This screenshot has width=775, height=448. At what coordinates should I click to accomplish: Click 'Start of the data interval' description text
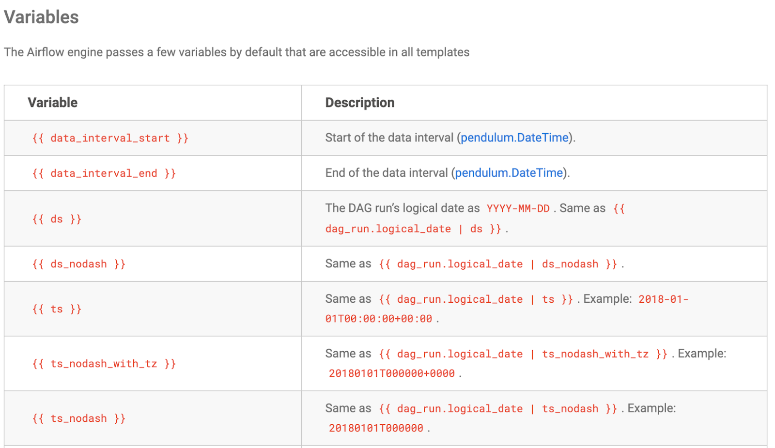point(389,138)
